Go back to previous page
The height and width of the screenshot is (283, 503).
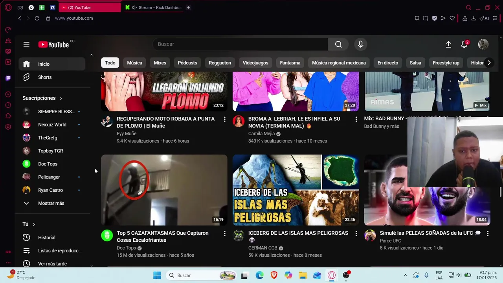(20, 18)
